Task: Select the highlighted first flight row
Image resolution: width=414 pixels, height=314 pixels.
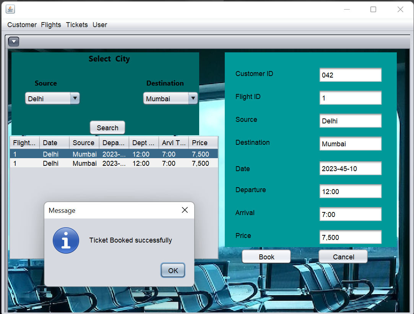Action: coord(114,154)
